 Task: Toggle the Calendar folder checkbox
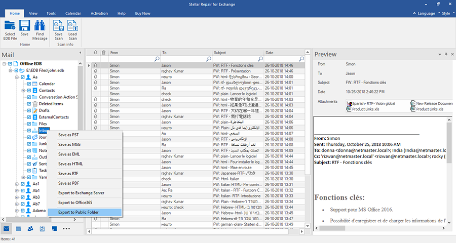pyautogui.click(x=29, y=84)
